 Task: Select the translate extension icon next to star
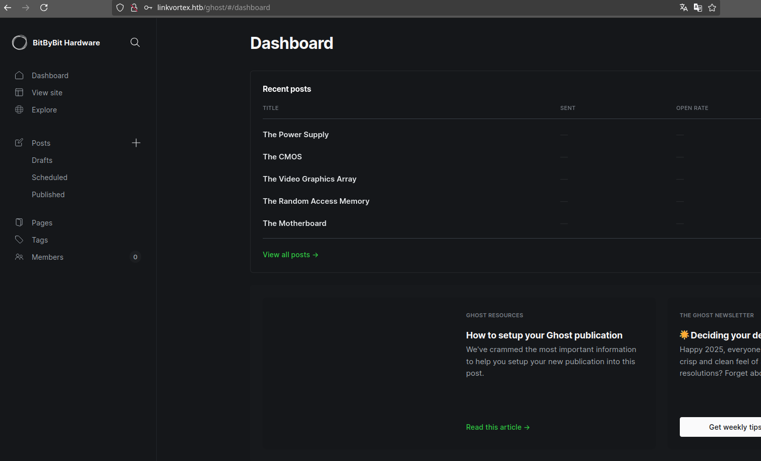[x=698, y=8]
